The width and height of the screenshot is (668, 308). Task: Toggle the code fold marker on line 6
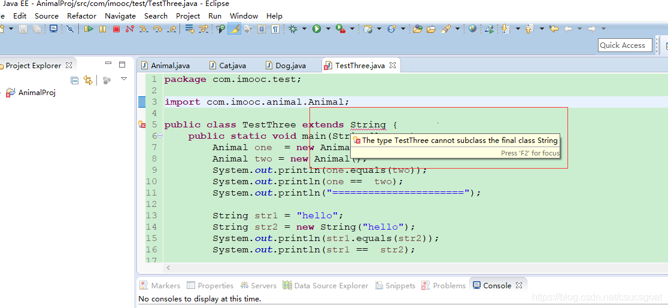[x=160, y=136]
